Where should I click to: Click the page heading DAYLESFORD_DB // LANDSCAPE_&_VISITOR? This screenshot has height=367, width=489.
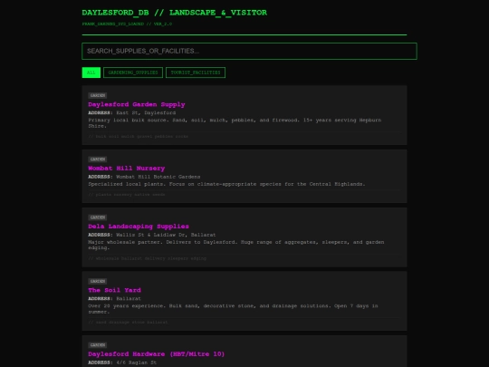[x=175, y=13]
